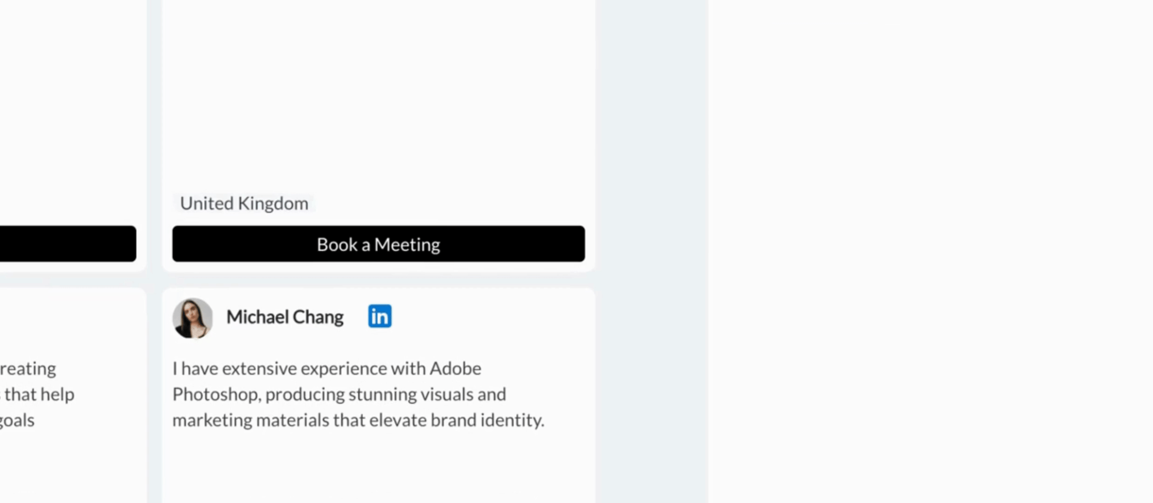
Task: Click the phrase "marketing materials" in the description
Action: [251, 420]
